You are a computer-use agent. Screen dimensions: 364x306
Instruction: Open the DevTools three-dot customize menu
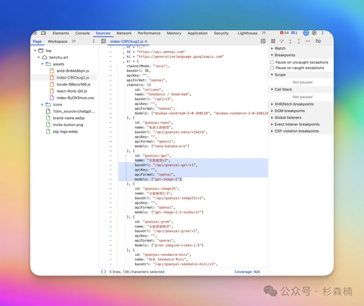coord(323,33)
